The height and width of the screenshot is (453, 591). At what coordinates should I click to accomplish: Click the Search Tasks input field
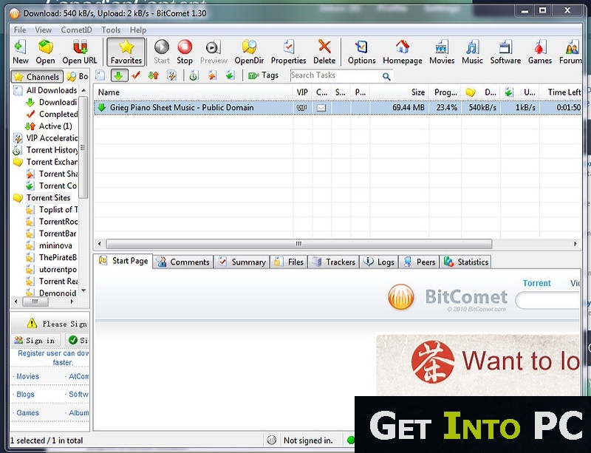pos(335,75)
